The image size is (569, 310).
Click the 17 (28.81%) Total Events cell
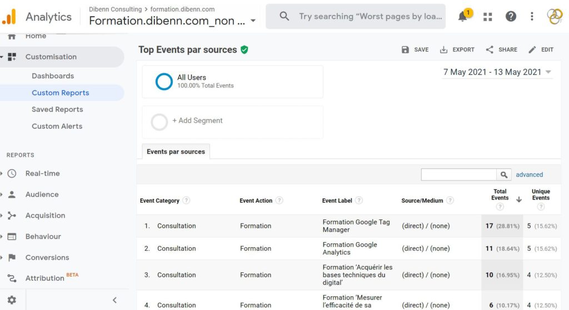point(502,226)
